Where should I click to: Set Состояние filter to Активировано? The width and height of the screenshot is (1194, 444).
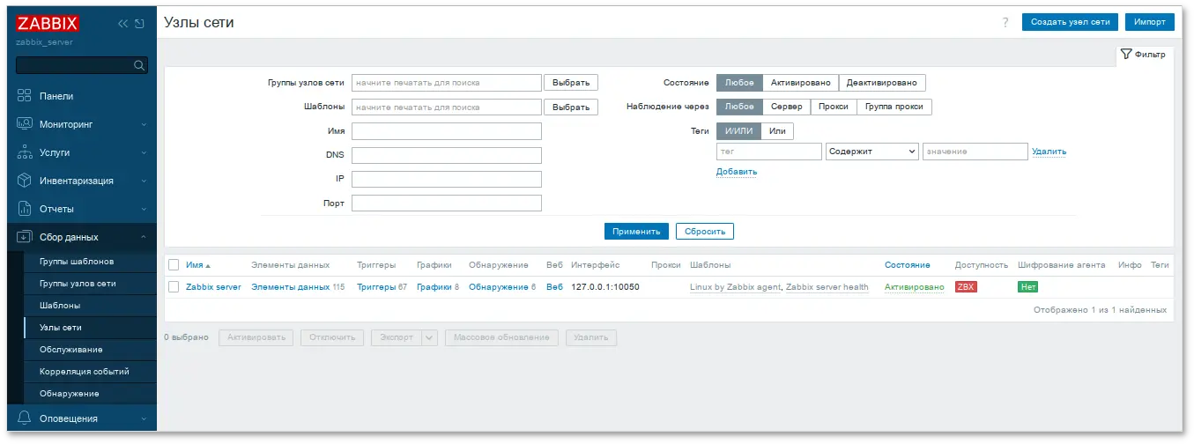(800, 83)
